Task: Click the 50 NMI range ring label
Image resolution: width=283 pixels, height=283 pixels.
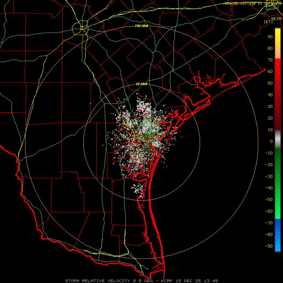Action: [x=141, y=84]
